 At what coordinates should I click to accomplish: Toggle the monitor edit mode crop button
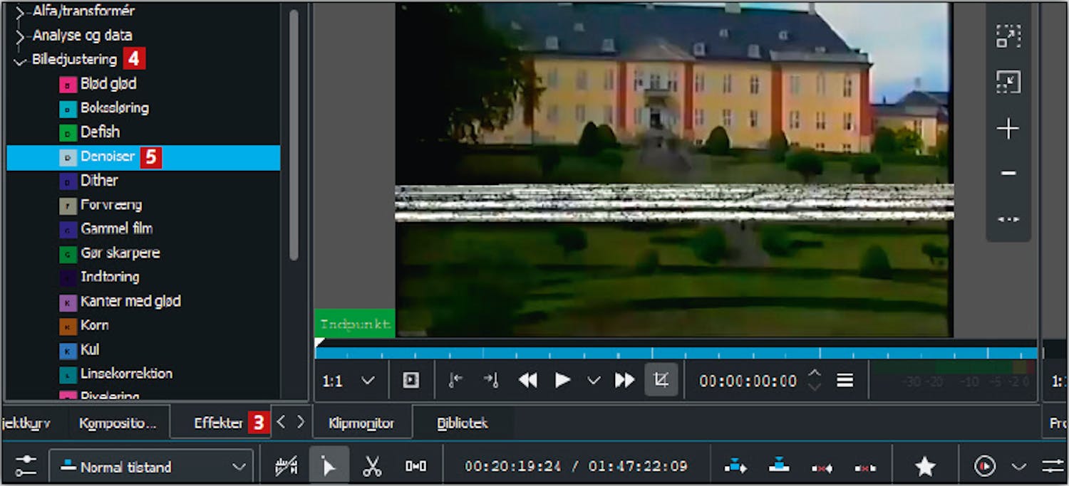click(661, 381)
